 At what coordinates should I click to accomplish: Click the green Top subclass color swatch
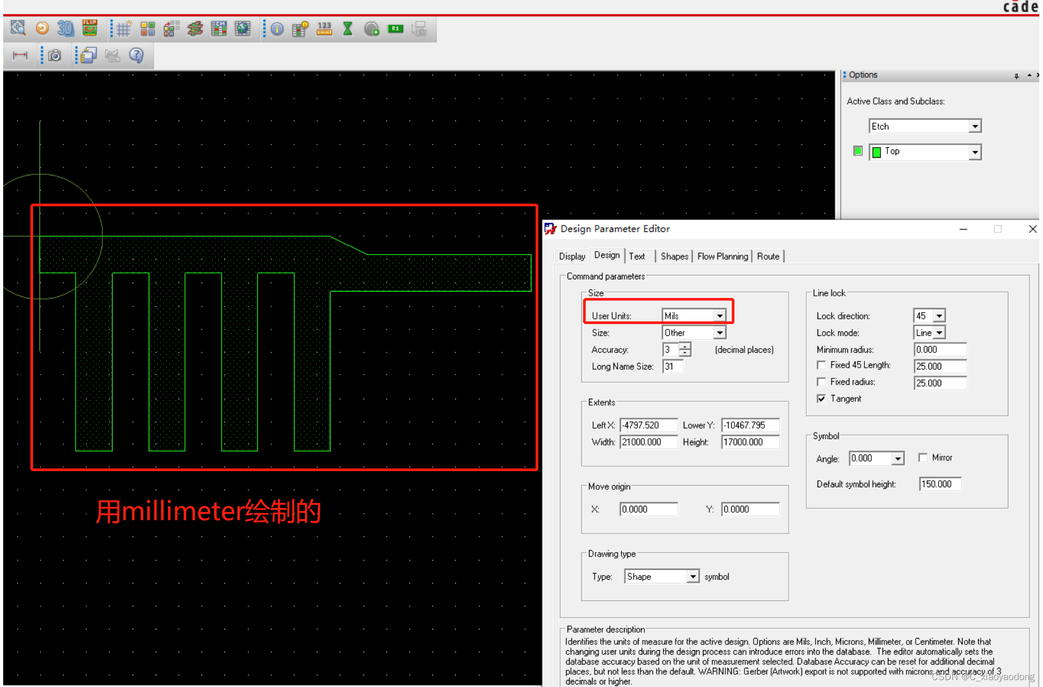pyautogui.click(x=858, y=151)
